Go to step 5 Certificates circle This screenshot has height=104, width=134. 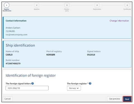127,5
